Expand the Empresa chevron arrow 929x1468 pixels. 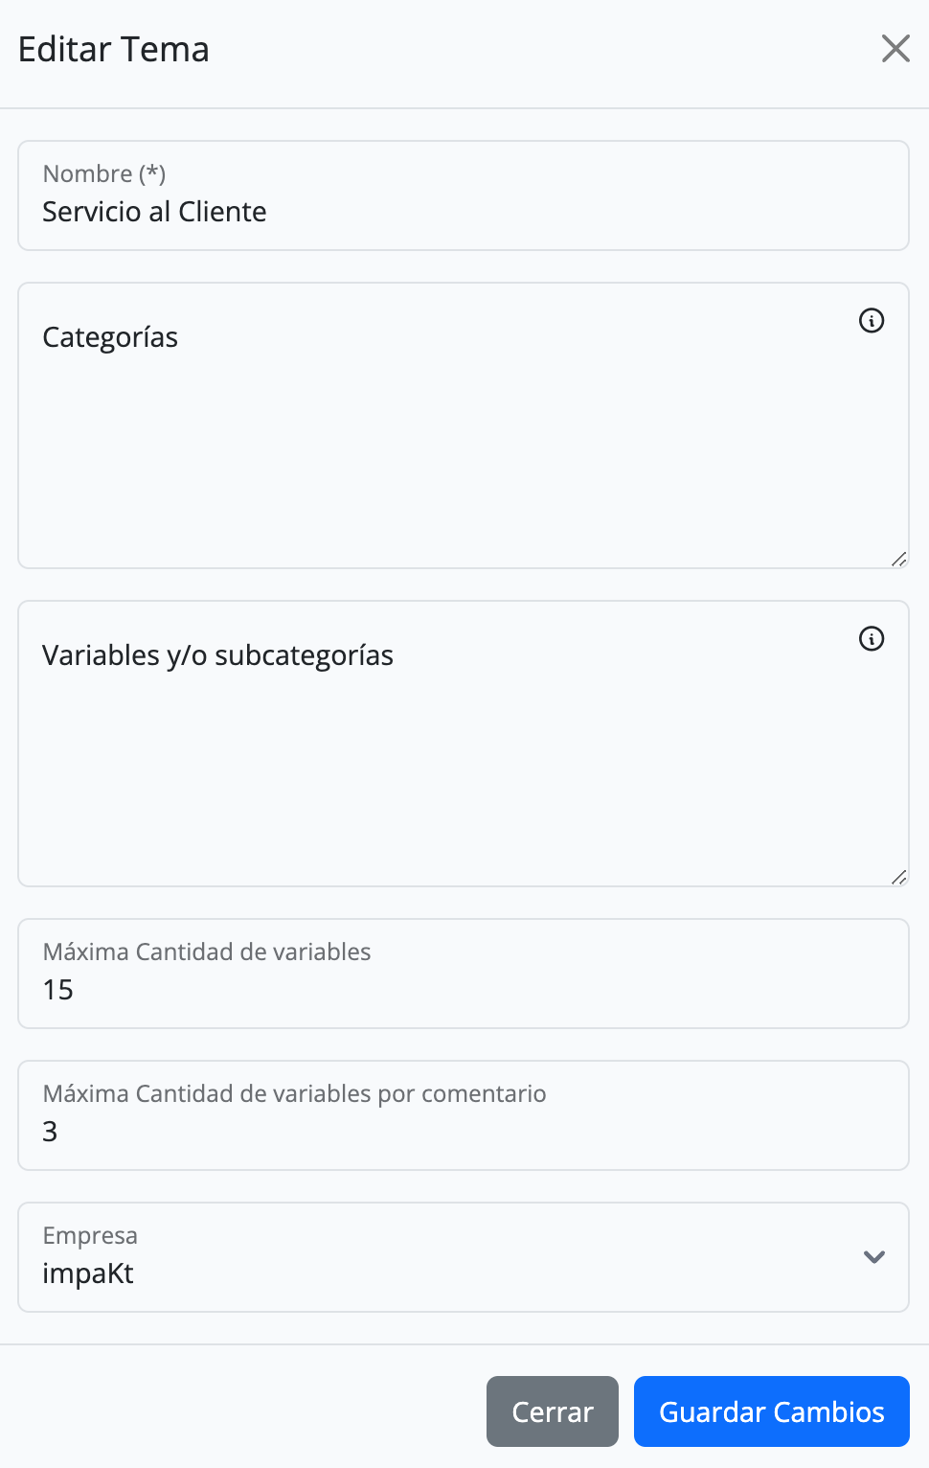(873, 1256)
